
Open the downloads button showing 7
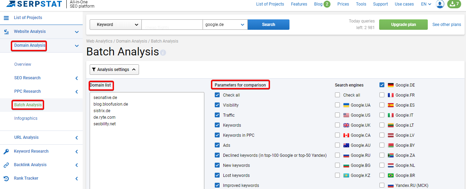coord(454,4)
